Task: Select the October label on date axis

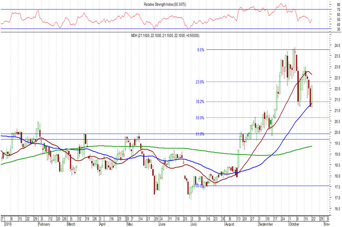Action: pos(294,223)
